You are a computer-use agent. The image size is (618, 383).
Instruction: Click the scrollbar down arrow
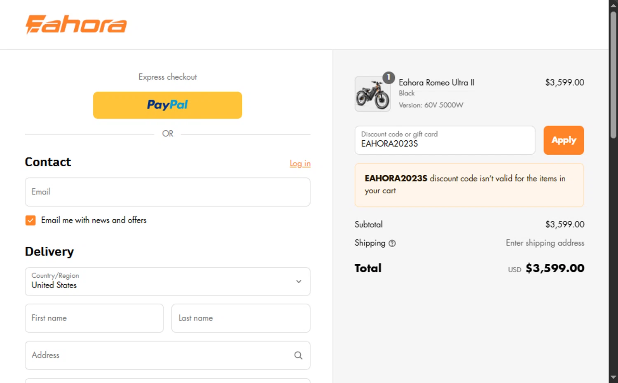point(613,377)
